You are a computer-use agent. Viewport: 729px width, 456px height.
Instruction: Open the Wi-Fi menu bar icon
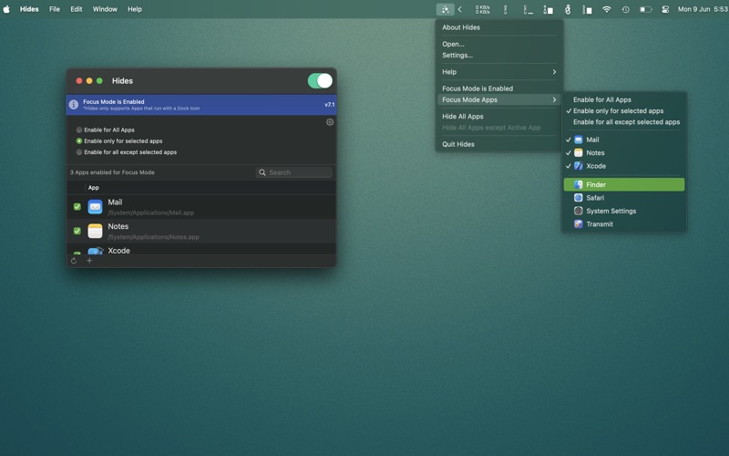(x=606, y=9)
